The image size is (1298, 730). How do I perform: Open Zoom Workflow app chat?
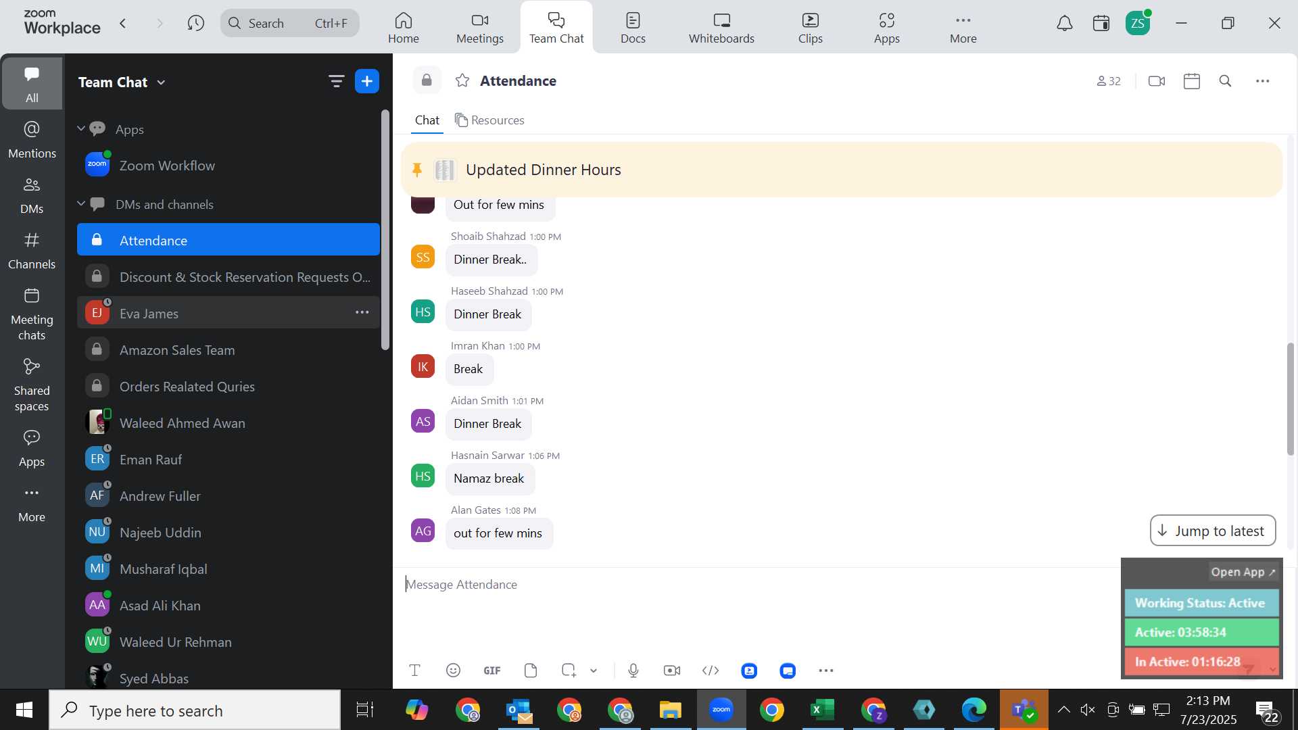pyautogui.click(x=229, y=166)
